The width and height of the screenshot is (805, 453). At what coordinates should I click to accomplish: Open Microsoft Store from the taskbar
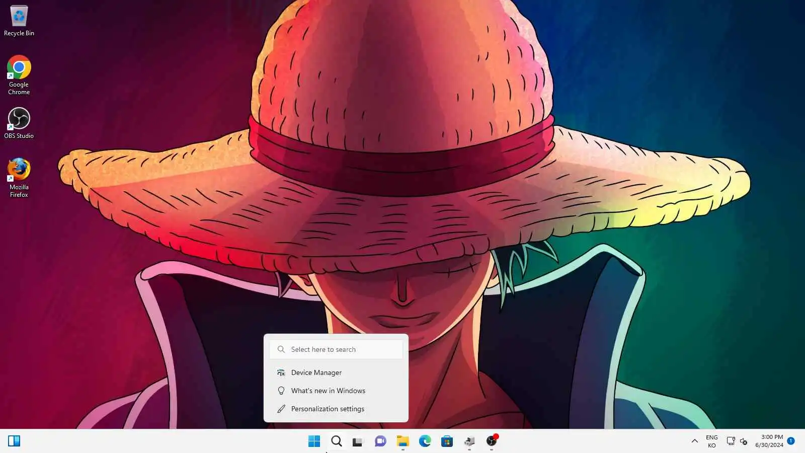(x=447, y=441)
